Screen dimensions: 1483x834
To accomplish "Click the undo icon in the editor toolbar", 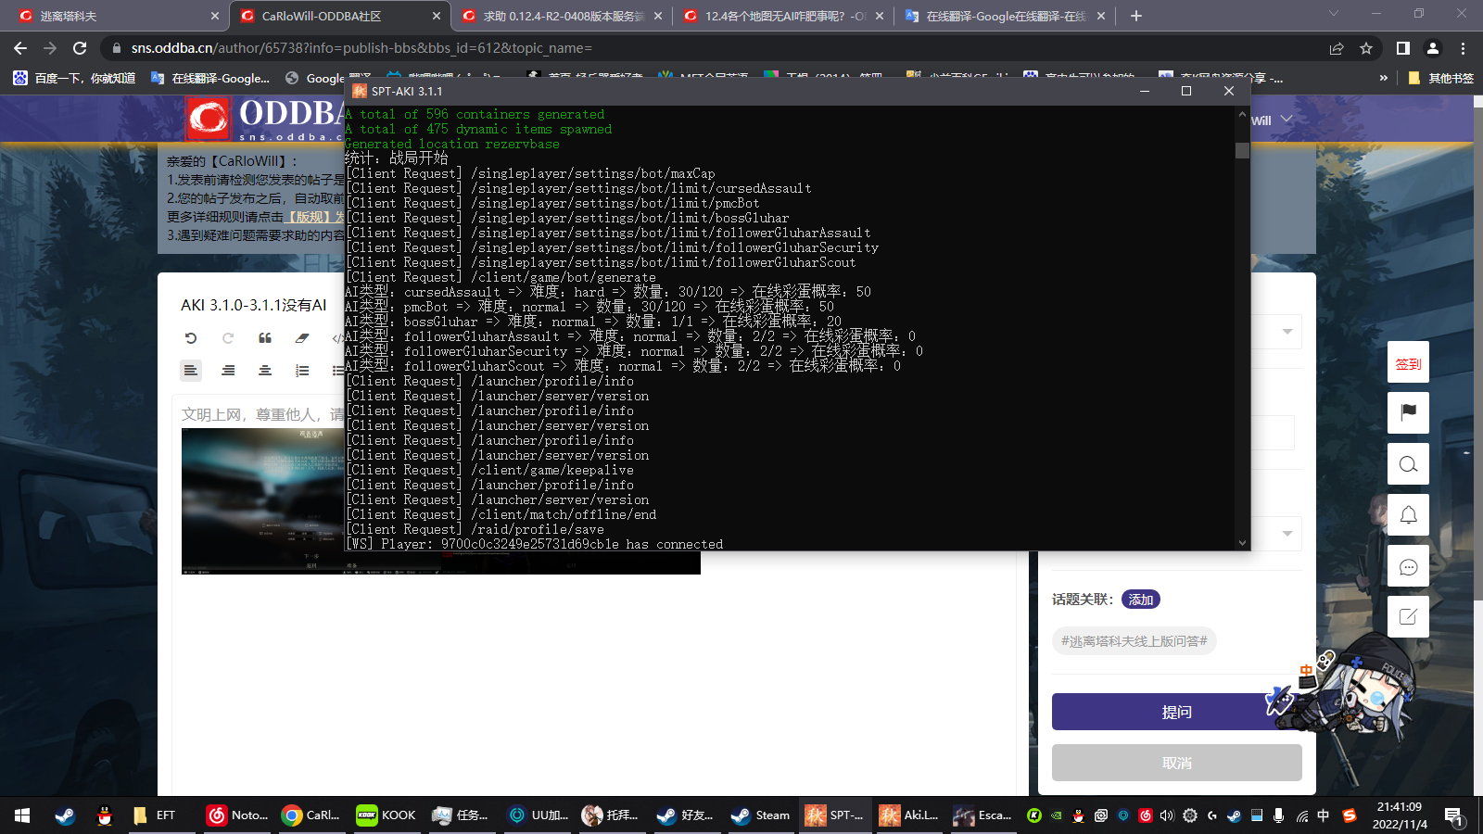I will click(191, 338).
